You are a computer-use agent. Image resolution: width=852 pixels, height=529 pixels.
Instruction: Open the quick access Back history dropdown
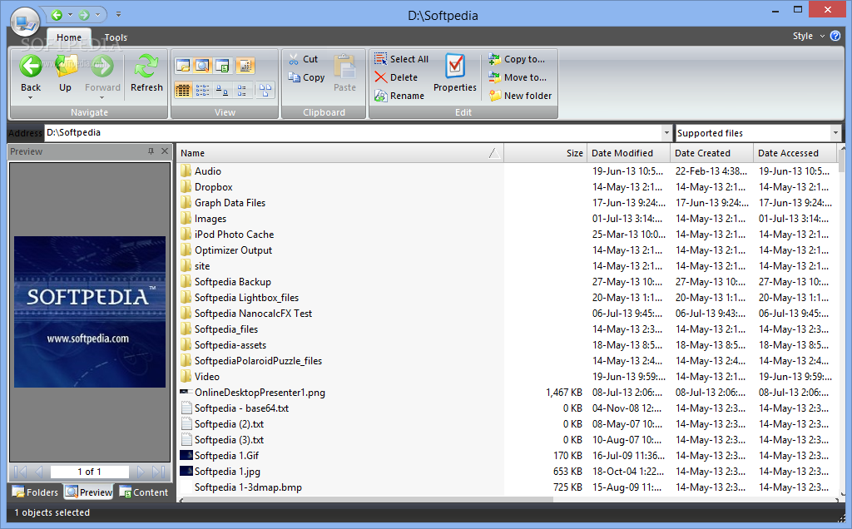tap(70, 15)
